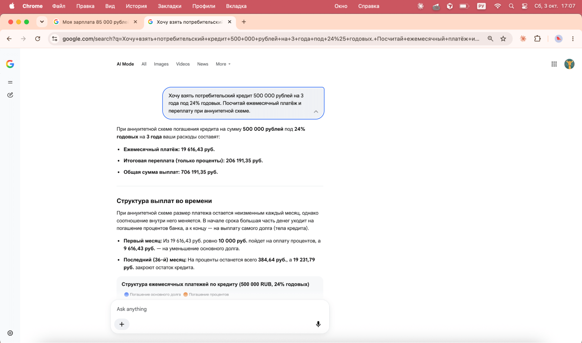The height and width of the screenshot is (343, 582).
Task: Click the URL address bar
Action: [x=271, y=39]
